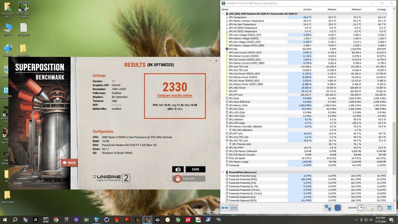Open sensor settings gear icon in HWiNFO
Image resolution: width=398 pixels, height=224 pixels.
tap(380, 208)
